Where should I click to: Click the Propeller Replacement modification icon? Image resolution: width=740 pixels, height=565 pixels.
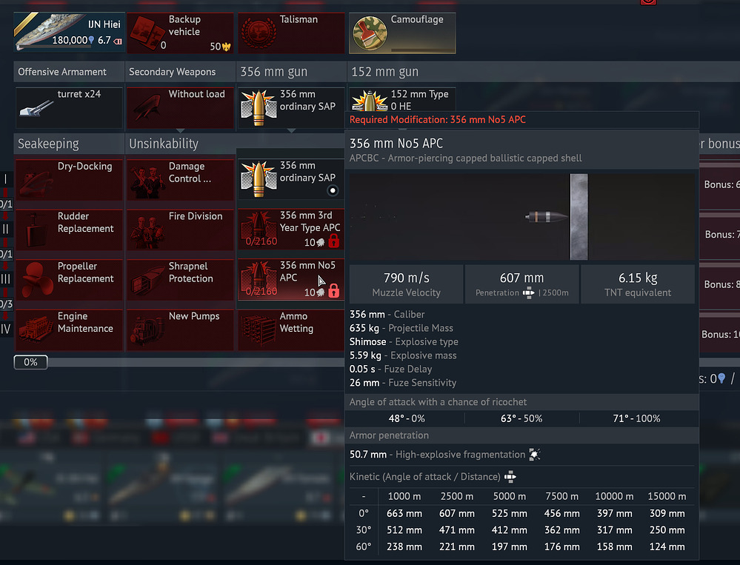36,280
